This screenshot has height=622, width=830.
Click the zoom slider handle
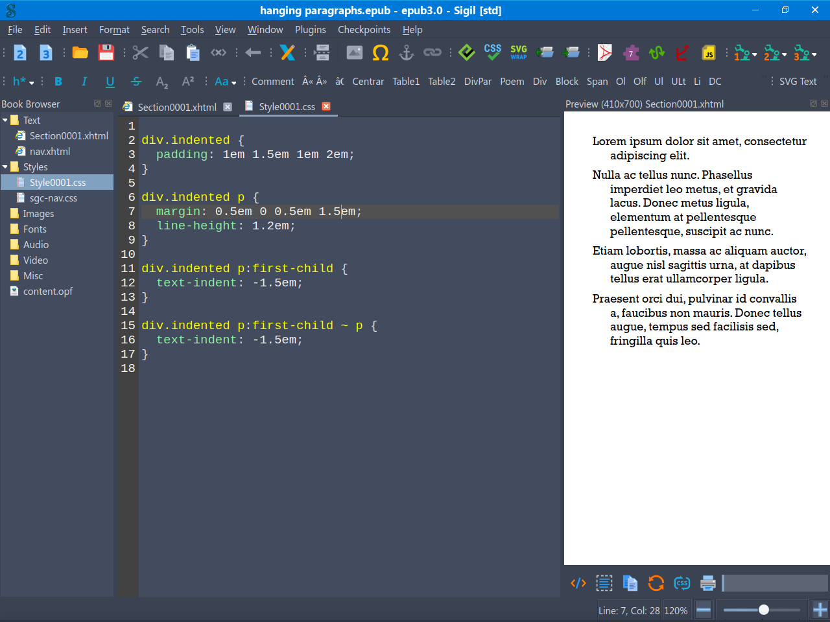[764, 610]
